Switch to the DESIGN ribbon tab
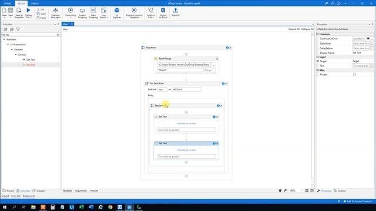Image resolution: width=376 pixels, height=211 pixels. (21, 4)
